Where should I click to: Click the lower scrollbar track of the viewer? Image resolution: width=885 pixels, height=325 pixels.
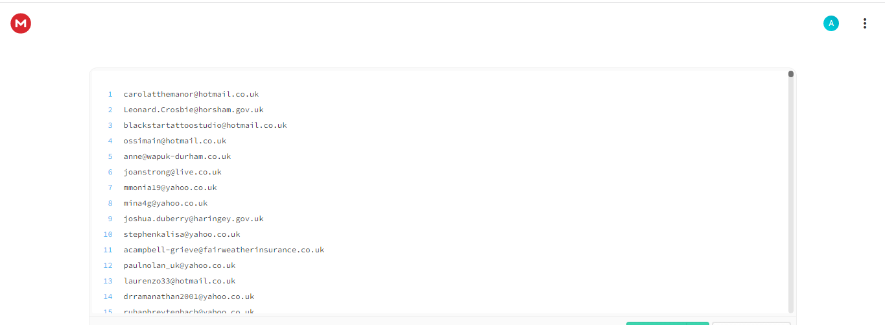[791, 259]
